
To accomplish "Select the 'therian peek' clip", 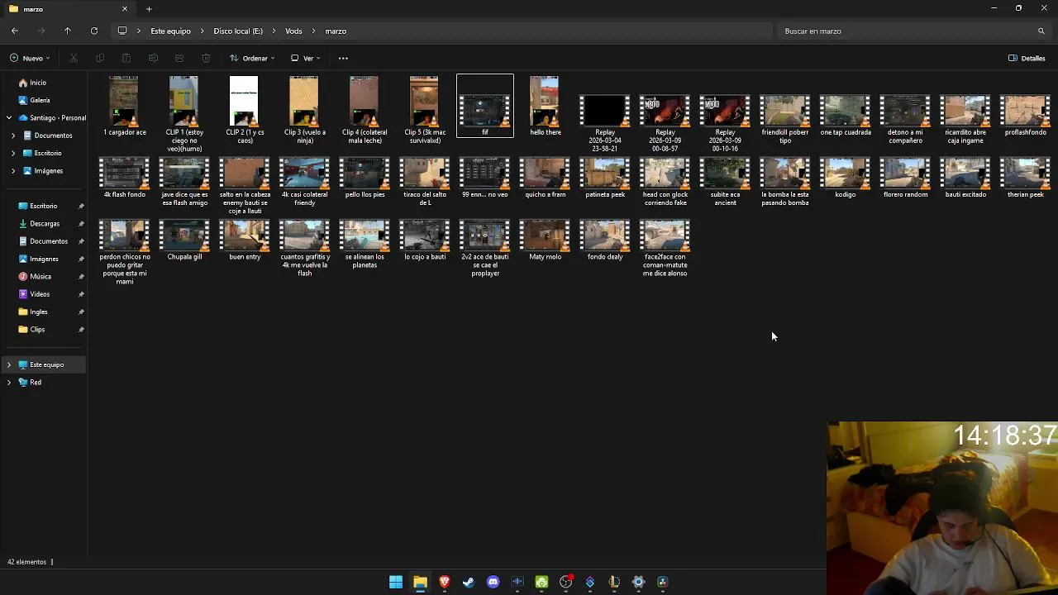I will 1026,178.
